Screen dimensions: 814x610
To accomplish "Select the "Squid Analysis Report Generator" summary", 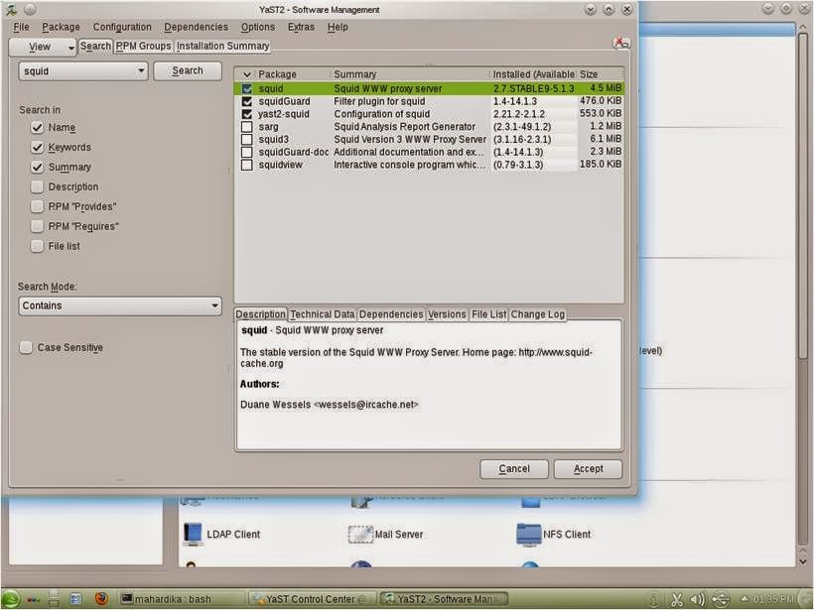I will click(x=404, y=127).
